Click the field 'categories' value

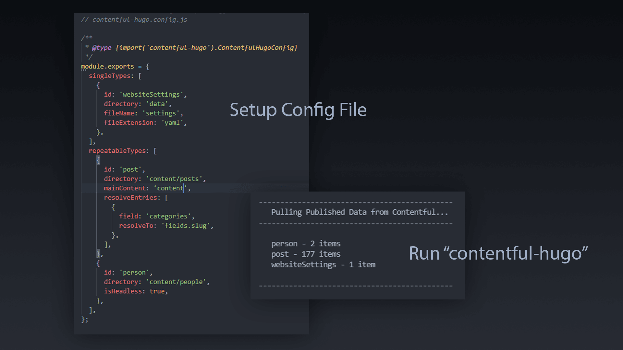coord(168,216)
